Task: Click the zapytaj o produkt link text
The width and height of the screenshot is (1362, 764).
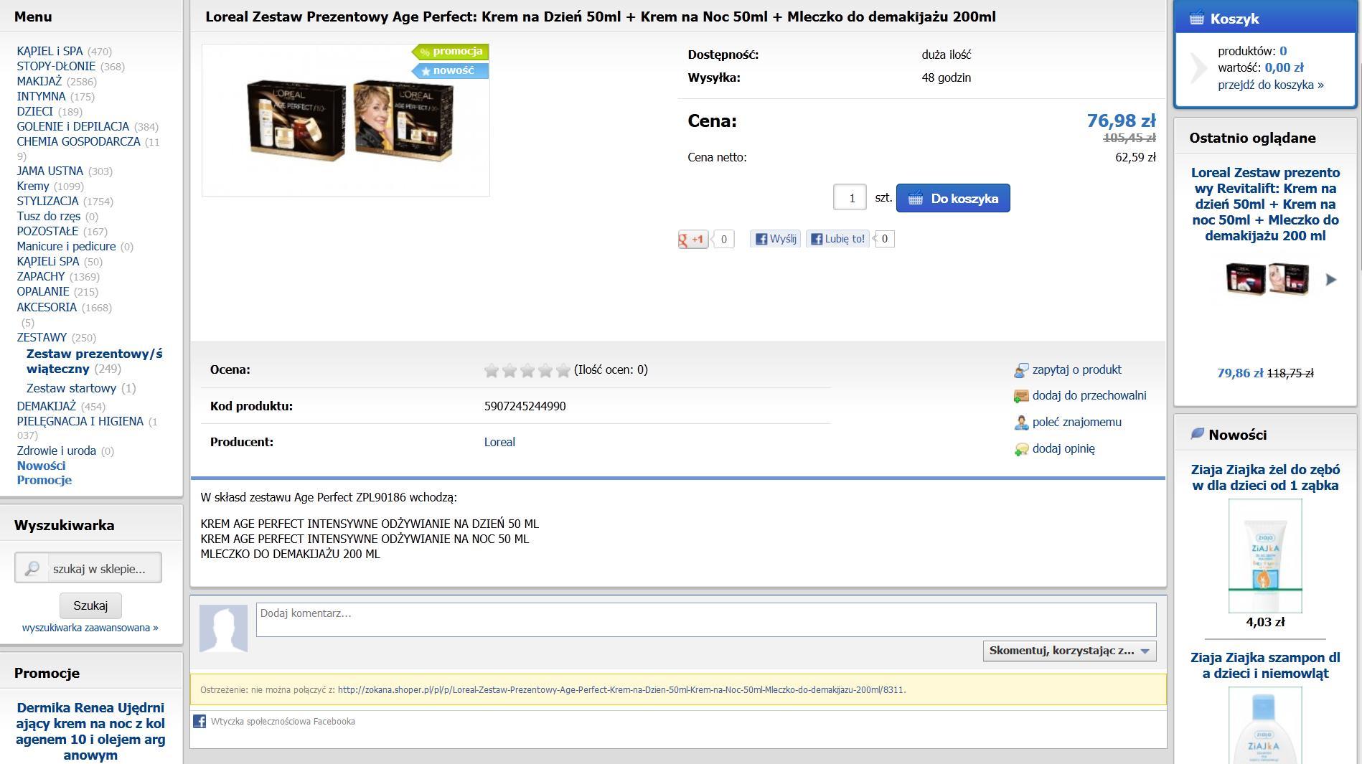Action: (x=1076, y=369)
